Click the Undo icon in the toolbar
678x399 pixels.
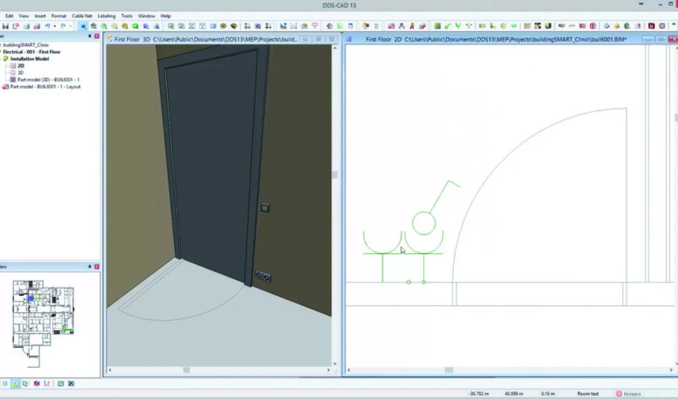point(47,26)
